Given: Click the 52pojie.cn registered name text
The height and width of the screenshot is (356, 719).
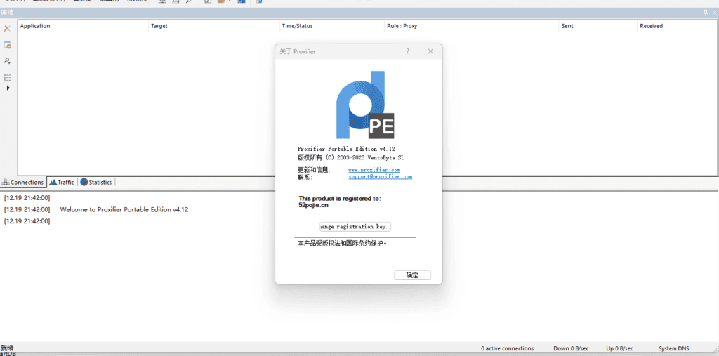Looking at the screenshot, I should [x=313, y=206].
